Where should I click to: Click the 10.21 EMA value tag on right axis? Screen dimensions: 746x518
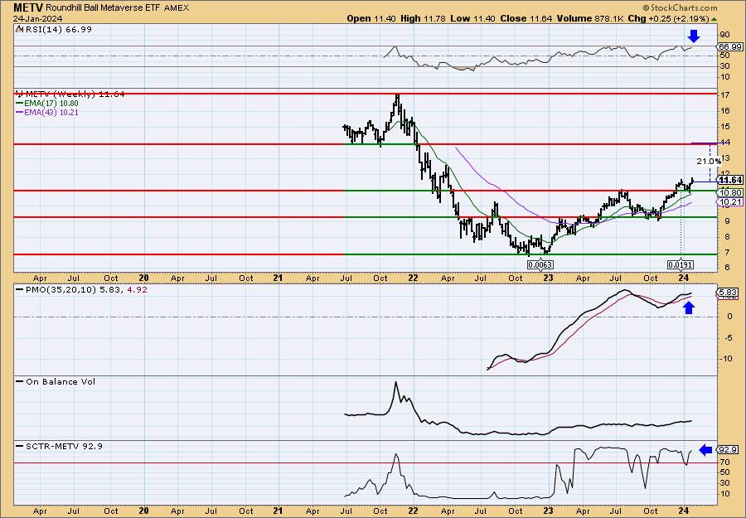[x=730, y=202]
